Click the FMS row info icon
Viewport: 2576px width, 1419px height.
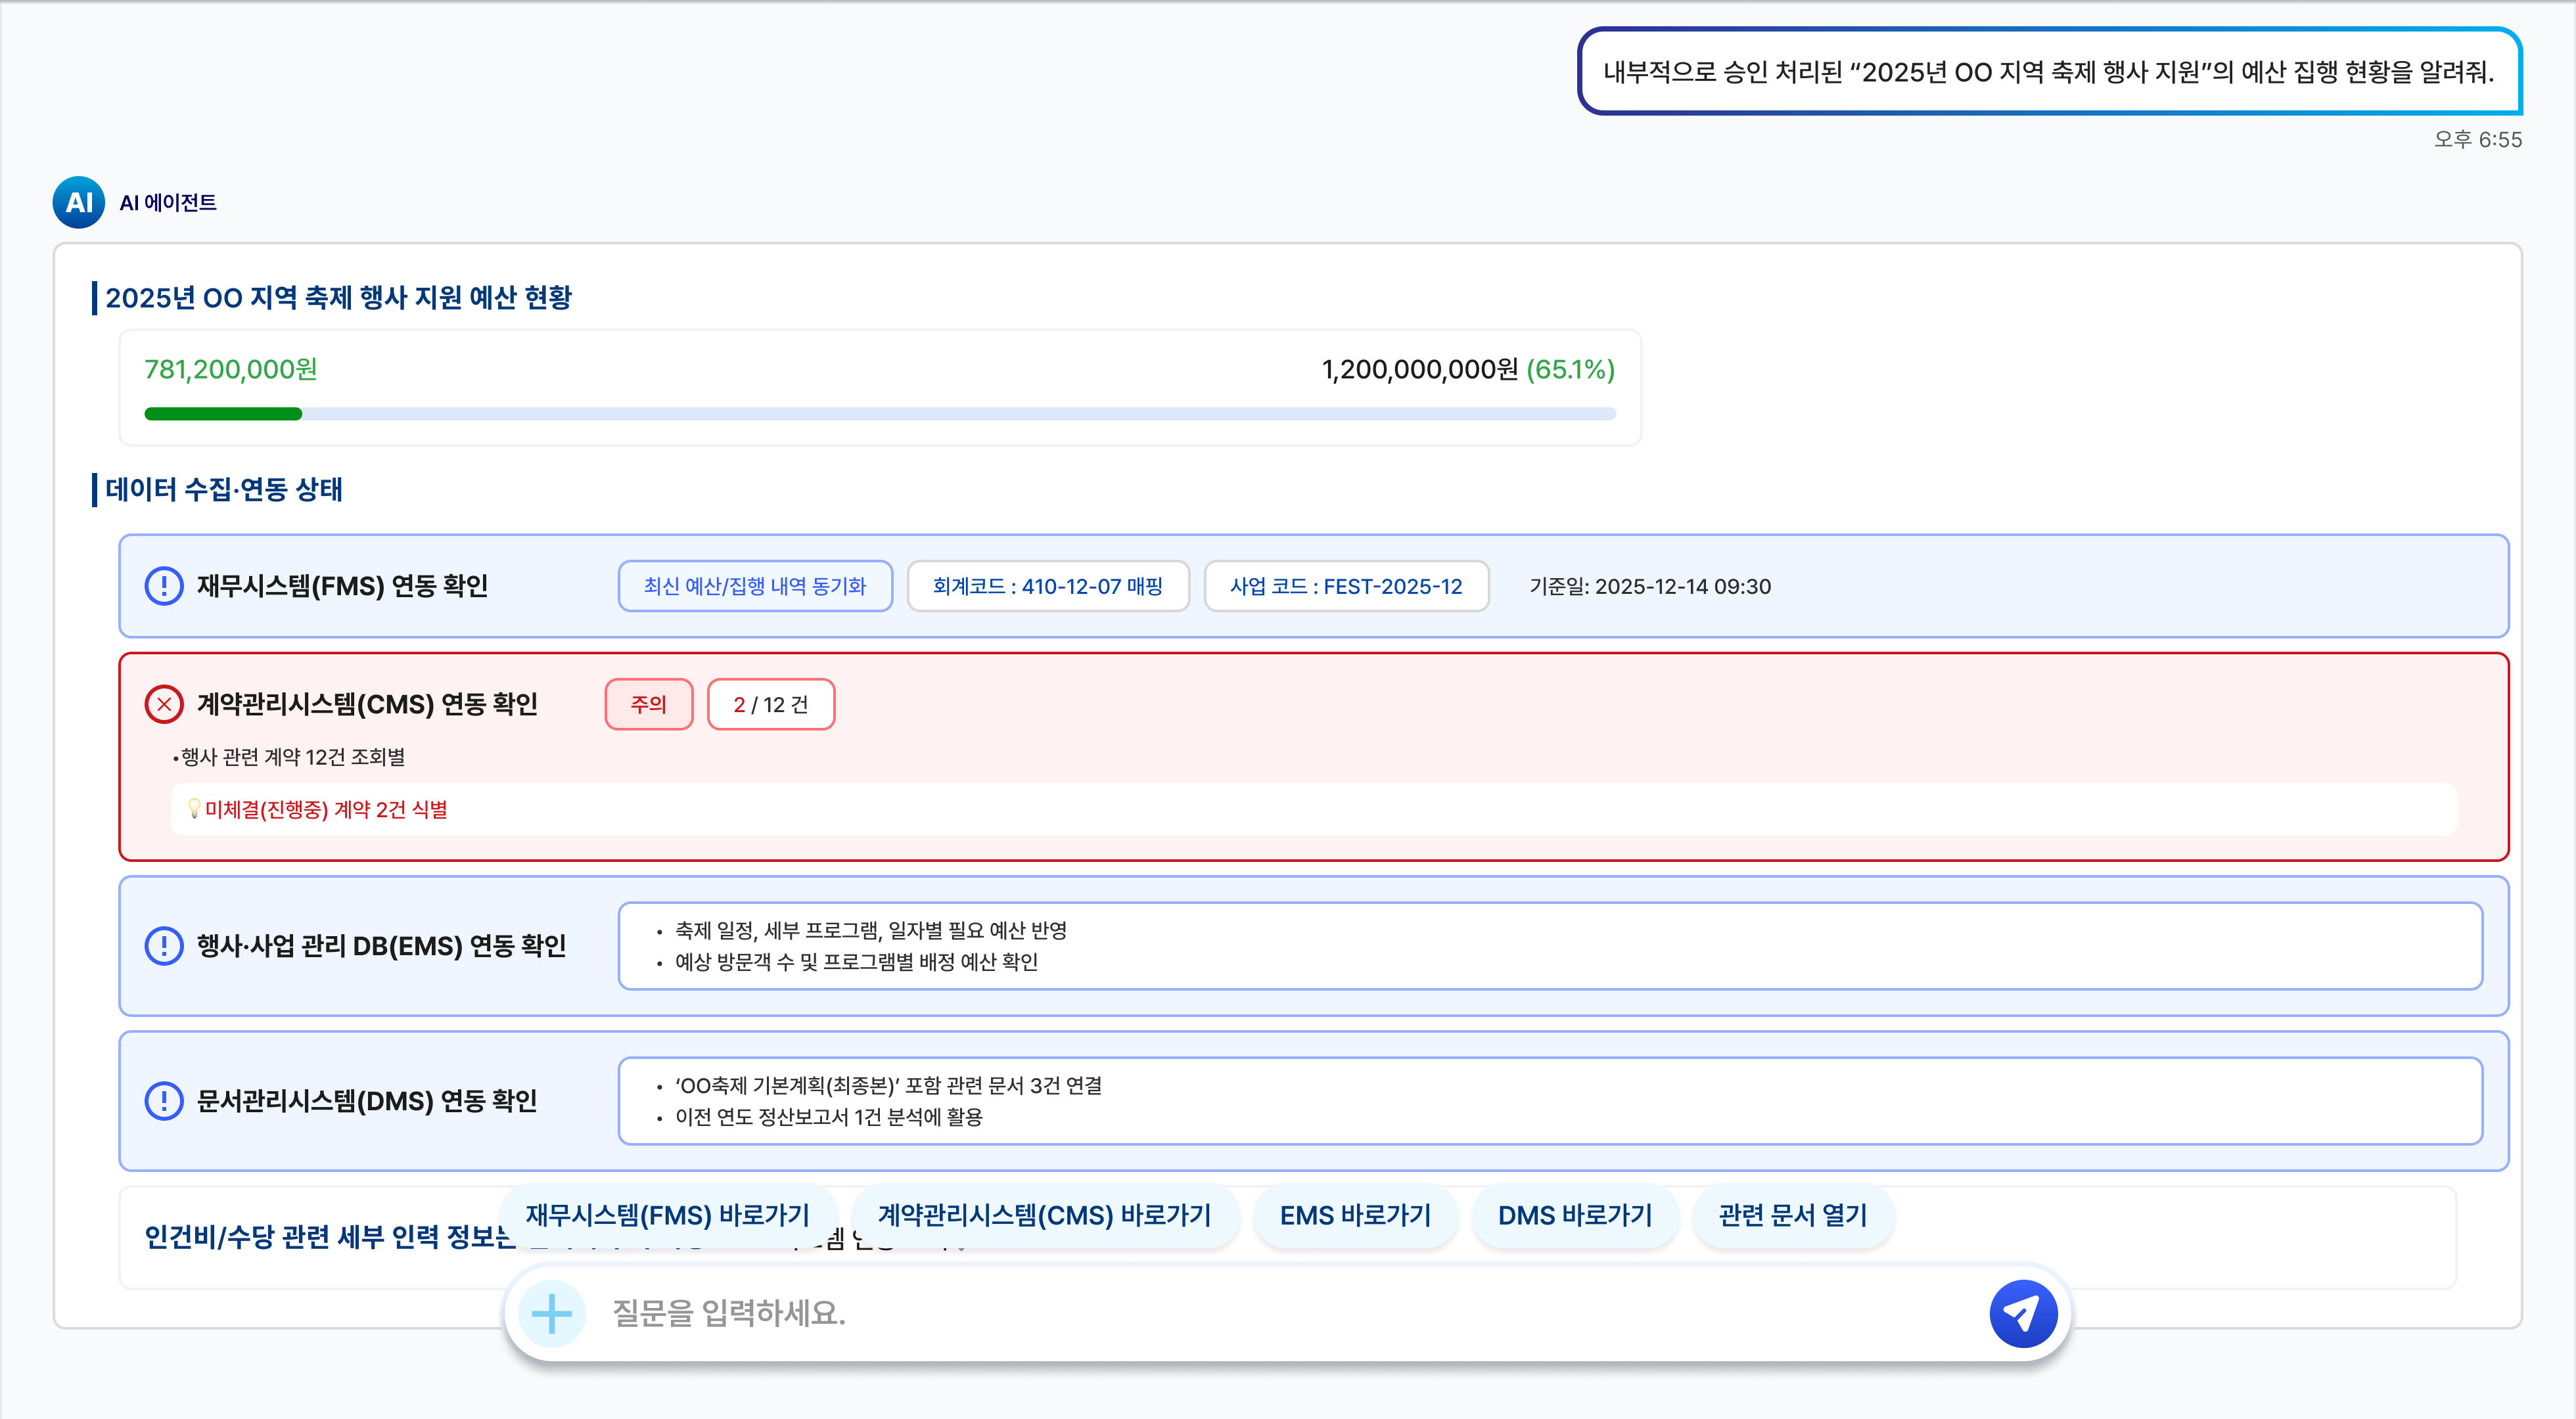[164, 586]
